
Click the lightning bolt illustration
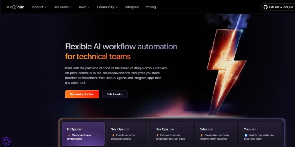click(x=228, y=66)
